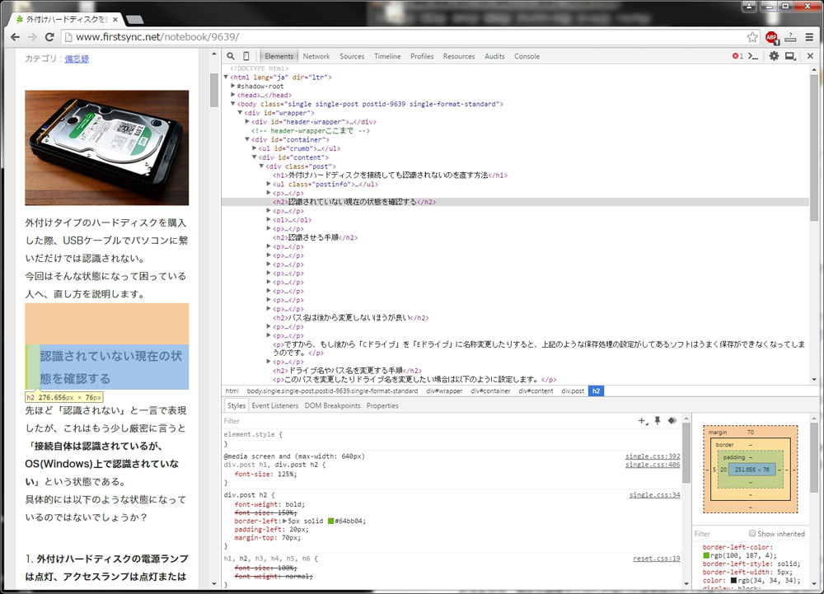
Task: Open the Audits tab
Action: [x=494, y=56]
